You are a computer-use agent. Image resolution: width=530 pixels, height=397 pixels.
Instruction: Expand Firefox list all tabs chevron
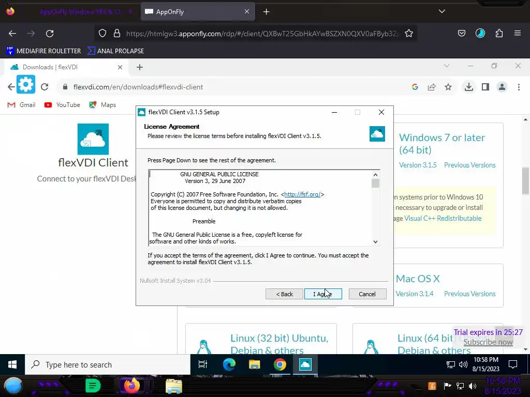click(x=442, y=11)
